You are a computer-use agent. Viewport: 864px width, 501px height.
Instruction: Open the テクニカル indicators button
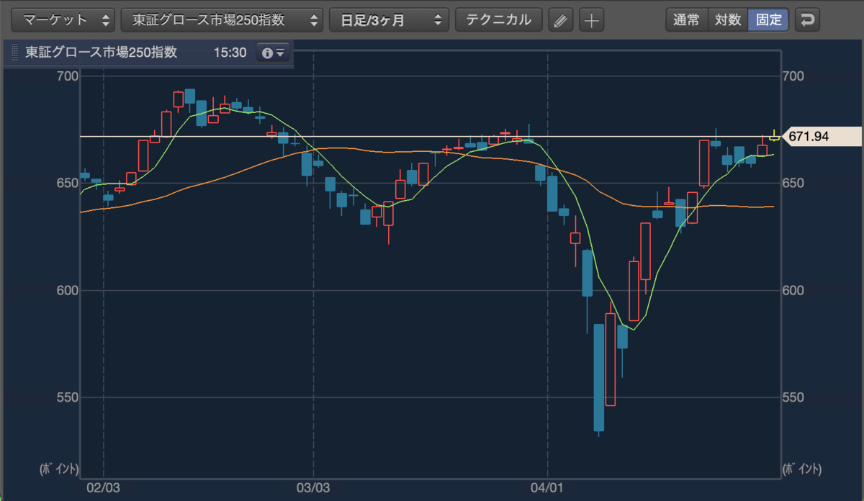pos(498,20)
